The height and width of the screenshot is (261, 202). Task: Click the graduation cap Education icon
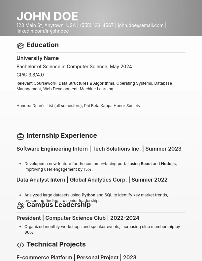click(20, 46)
